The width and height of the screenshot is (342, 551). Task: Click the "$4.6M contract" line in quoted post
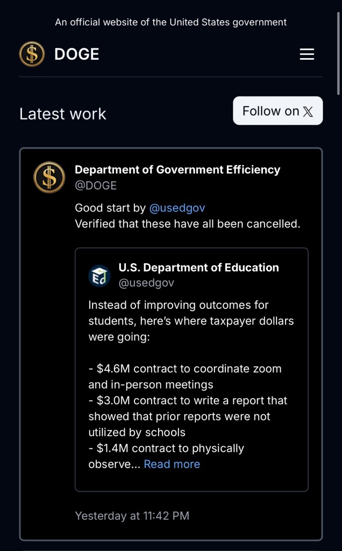[x=186, y=369]
